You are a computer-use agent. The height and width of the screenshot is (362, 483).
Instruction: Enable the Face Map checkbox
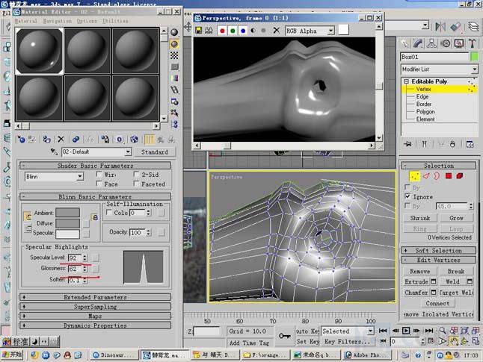[99, 184]
